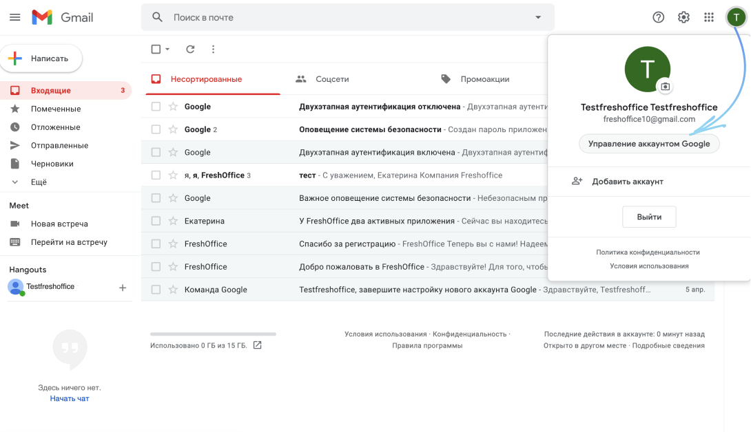
Task: Click the storage usage progress bar
Action: click(x=213, y=334)
